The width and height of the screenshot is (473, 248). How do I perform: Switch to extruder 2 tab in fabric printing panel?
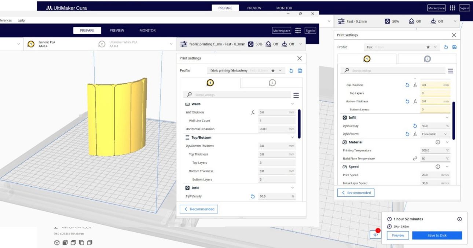coord(272,83)
